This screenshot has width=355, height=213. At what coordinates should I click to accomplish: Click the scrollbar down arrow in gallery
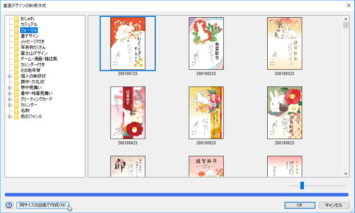[346, 173]
